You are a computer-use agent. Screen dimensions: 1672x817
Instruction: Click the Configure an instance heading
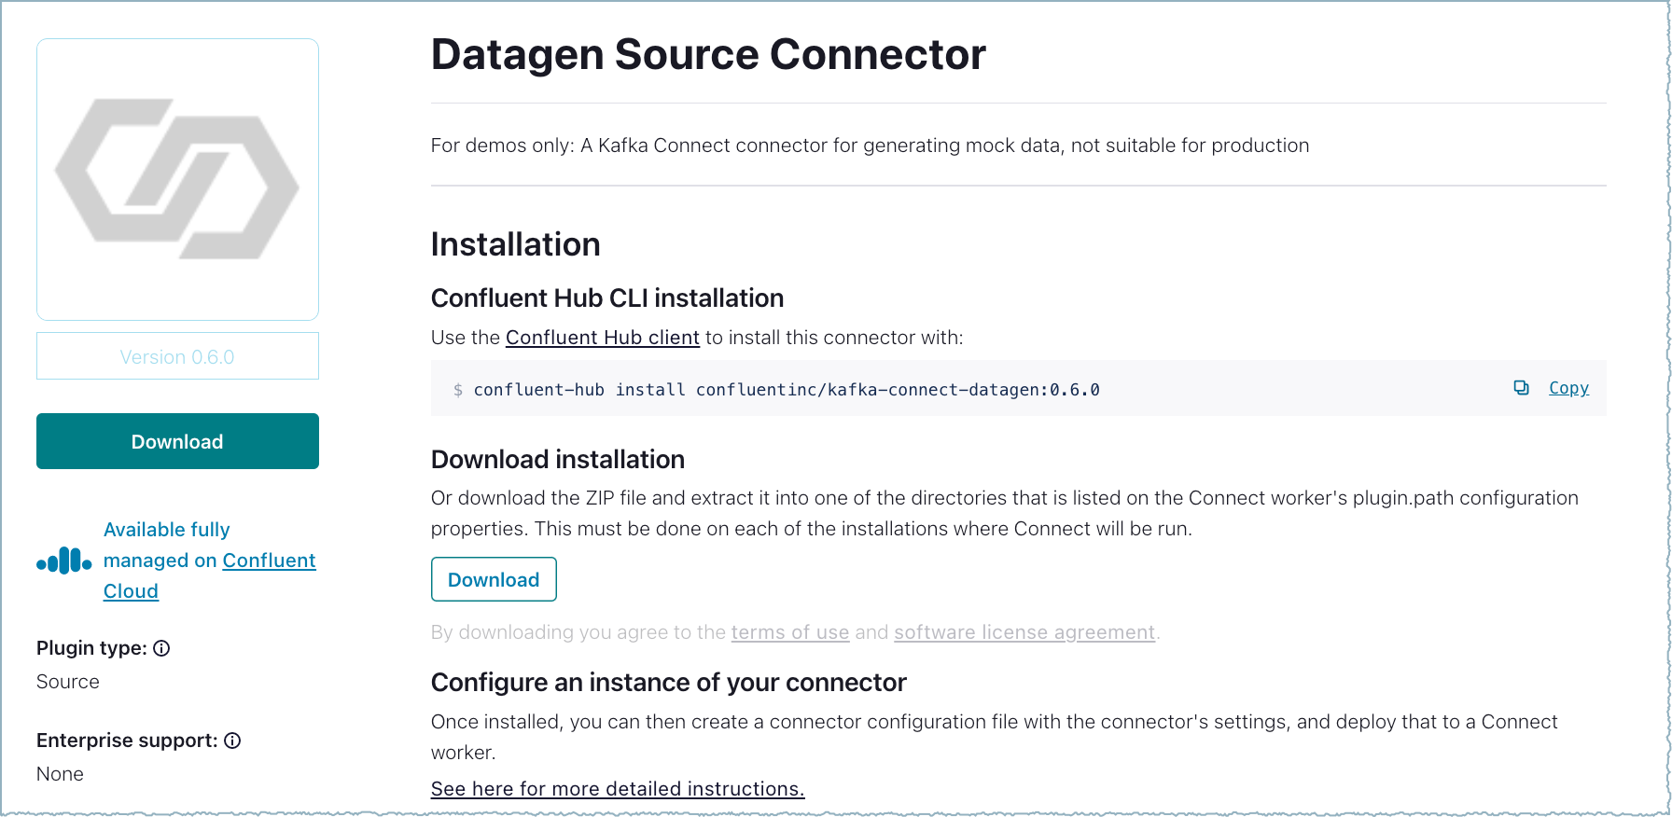(x=668, y=683)
